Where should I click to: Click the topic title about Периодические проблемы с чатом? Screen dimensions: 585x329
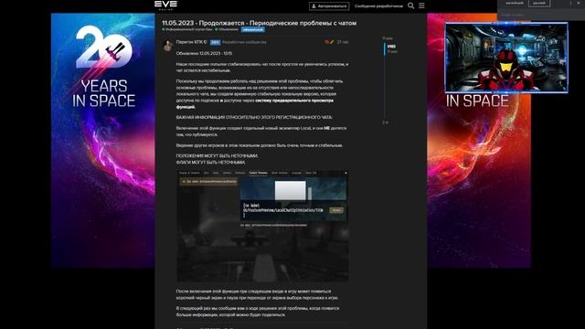point(259,23)
